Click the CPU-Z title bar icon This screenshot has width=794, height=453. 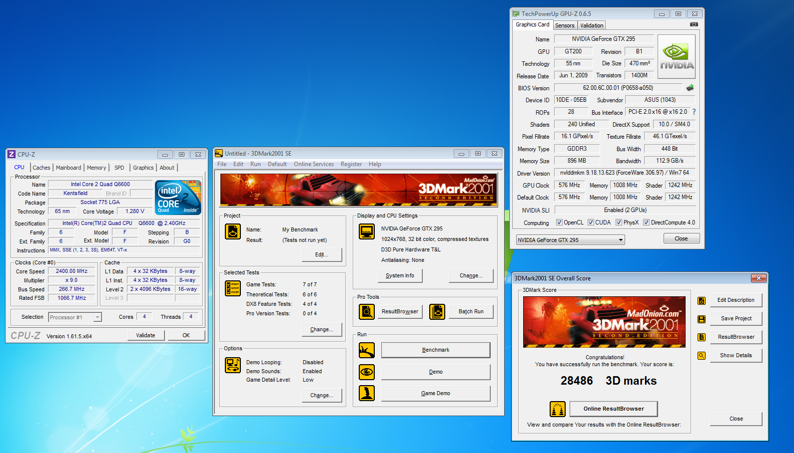coord(11,154)
